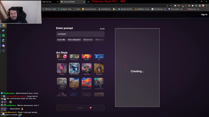
Task: Open the OpenSea Buy NFTs bookmark
Action: (126, 9)
